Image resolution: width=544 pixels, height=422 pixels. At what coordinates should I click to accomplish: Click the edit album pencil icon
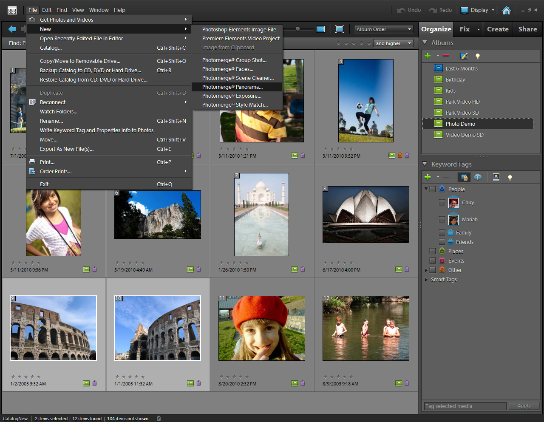click(464, 56)
